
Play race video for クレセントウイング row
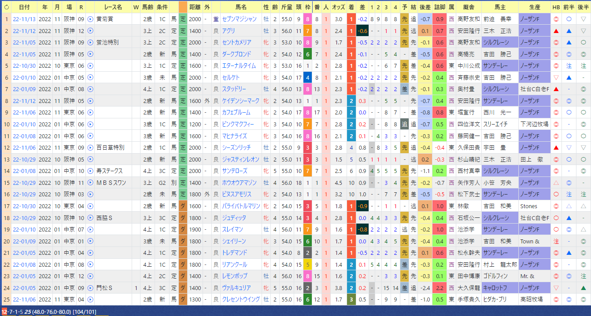tap(90, 299)
